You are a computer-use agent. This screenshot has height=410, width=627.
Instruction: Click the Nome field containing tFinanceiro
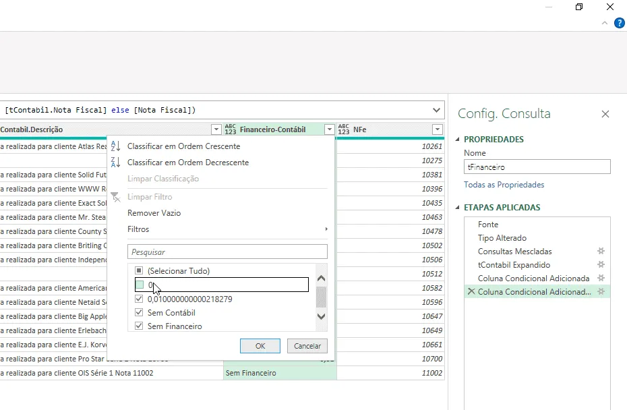(x=537, y=167)
